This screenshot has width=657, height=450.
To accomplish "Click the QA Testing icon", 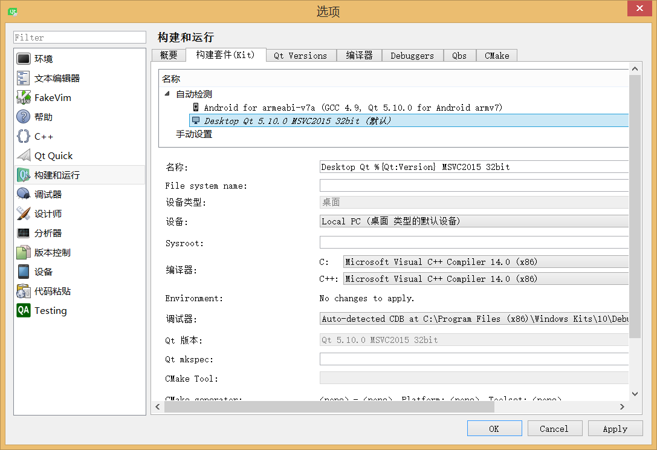I will 24,310.
